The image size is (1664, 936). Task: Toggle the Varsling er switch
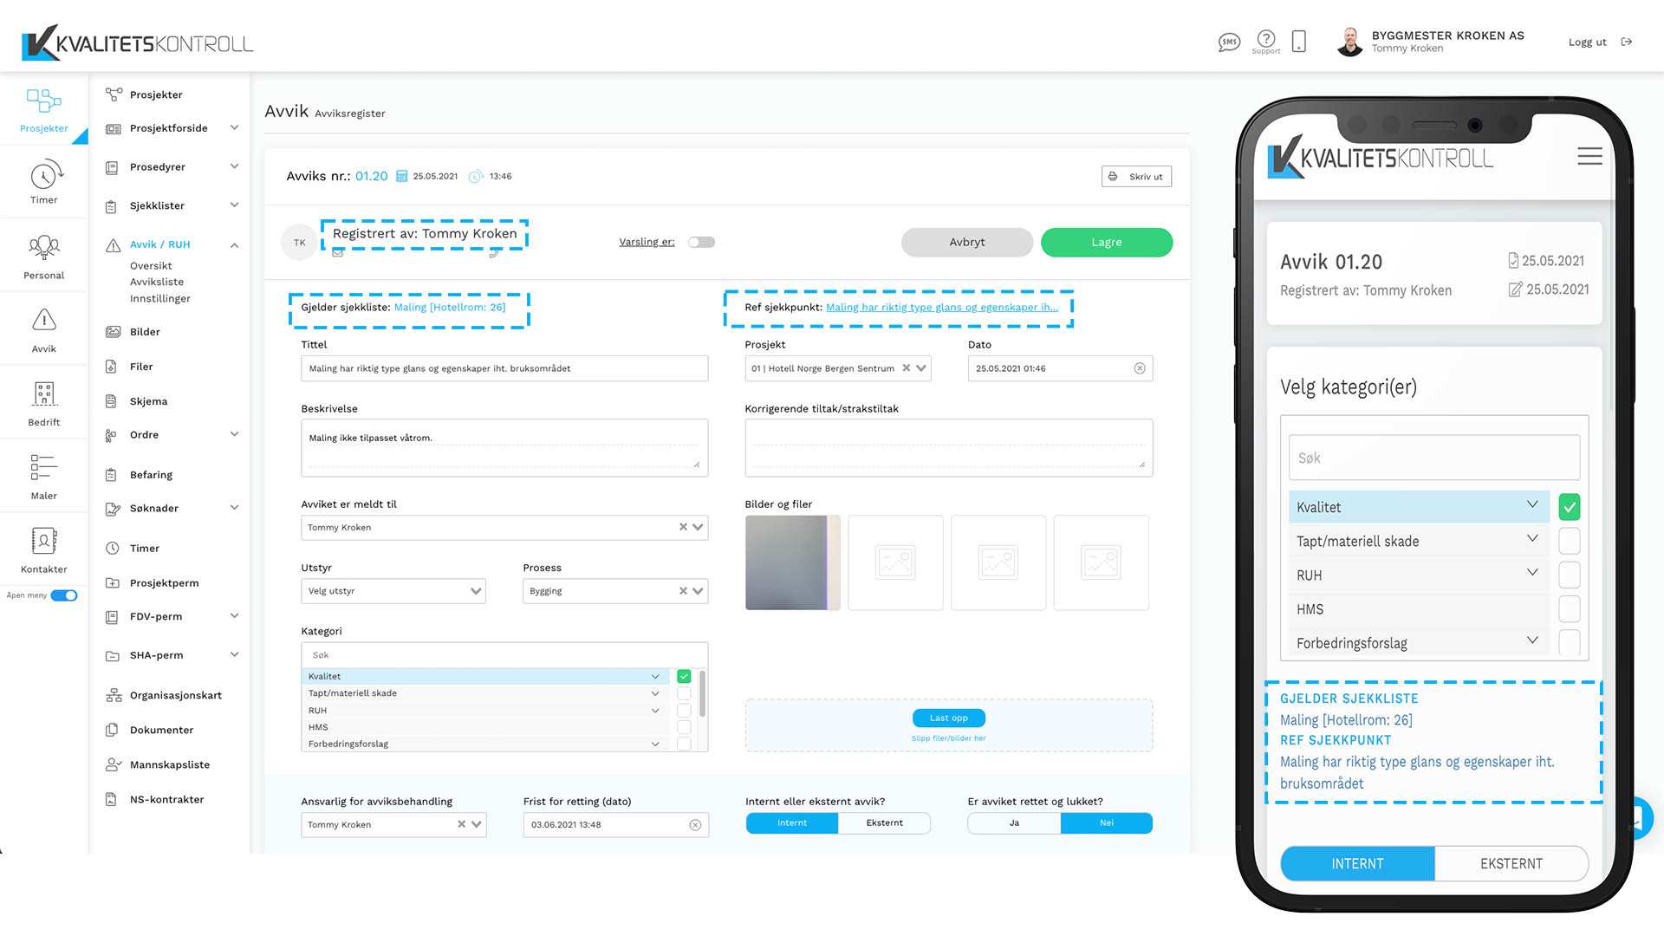[701, 243]
